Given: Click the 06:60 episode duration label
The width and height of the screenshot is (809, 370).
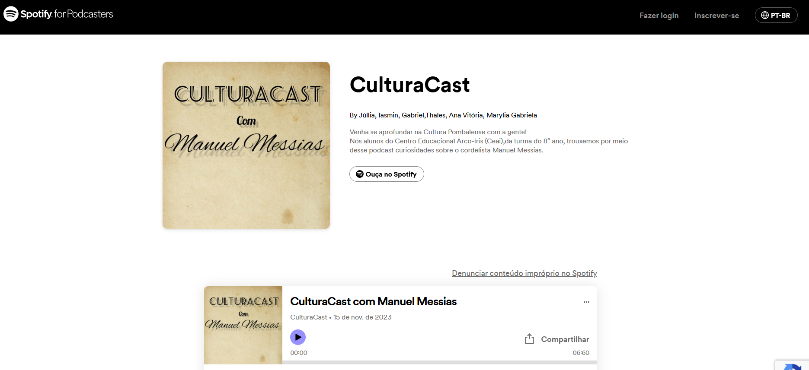Looking at the screenshot, I should coord(581,353).
